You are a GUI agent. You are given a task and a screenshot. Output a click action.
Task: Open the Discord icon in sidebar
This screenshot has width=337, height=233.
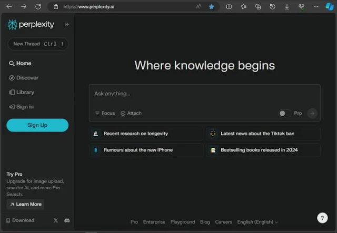pyautogui.click(x=67, y=220)
